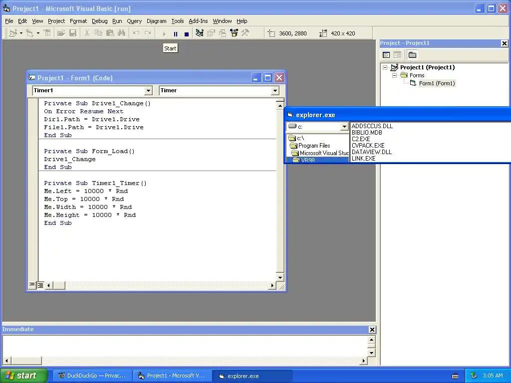Click the Find binoculars icon
The height and width of the screenshot is (383, 511).
pyautogui.click(x=122, y=33)
